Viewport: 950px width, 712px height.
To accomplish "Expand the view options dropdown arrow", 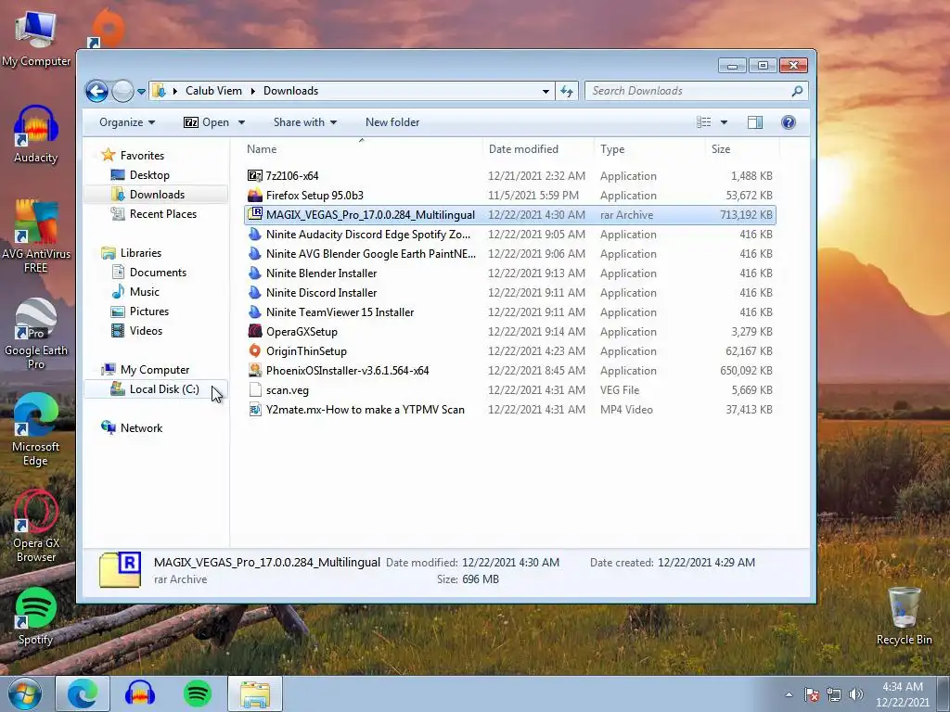I will (x=724, y=122).
